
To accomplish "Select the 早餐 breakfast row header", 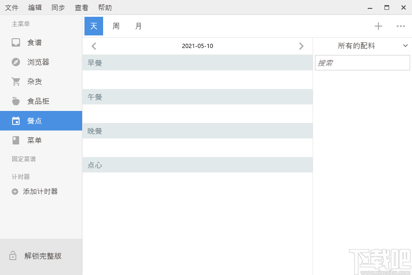I will pos(95,62).
